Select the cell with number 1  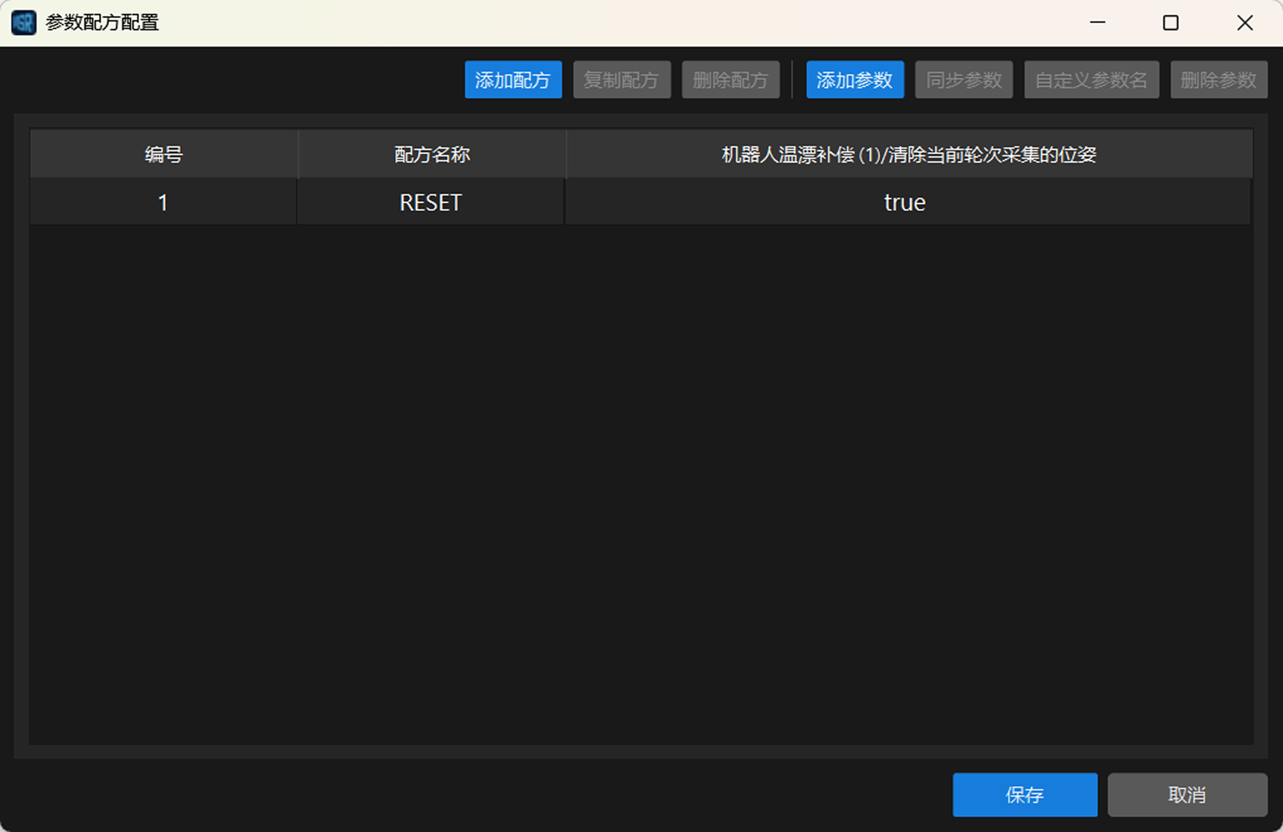(x=163, y=202)
